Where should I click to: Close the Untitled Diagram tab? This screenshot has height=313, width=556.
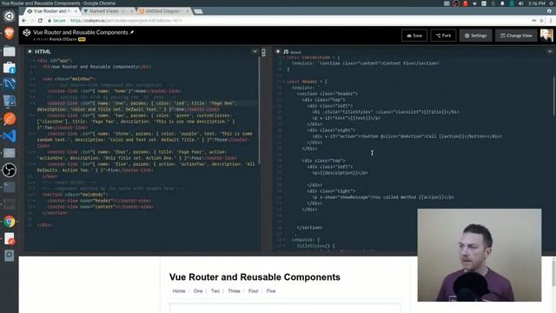[188, 11]
